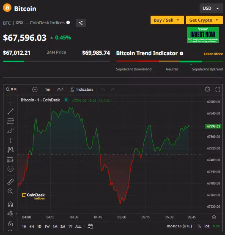The image size is (225, 235).
Task: Toggle the green market status dot
Action: pyautogui.click(x=66, y=100)
